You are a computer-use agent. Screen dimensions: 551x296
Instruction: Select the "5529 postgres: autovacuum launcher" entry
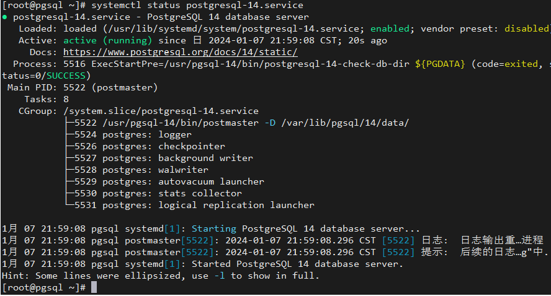point(169,181)
